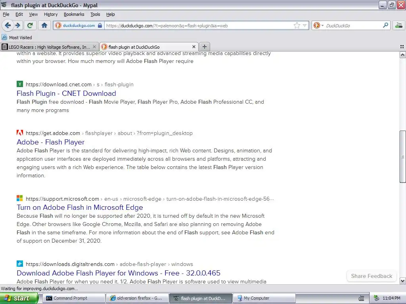Screen dimensions: 406x304
Task: Bookmark this page with the star icon
Action: click(x=297, y=25)
